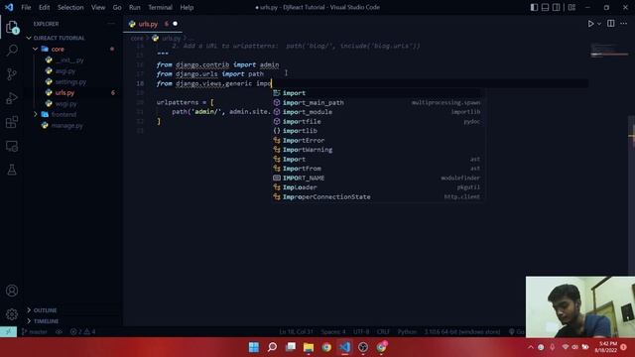Run the Python file with play icon
Screen dimensions: 635x357
pos(591,24)
